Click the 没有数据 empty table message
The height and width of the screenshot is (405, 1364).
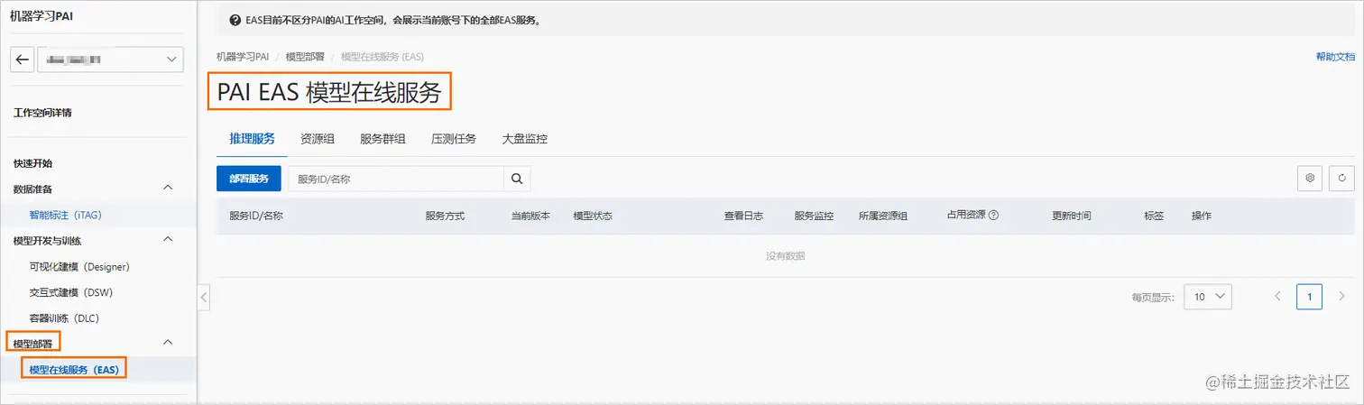(786, 256)
